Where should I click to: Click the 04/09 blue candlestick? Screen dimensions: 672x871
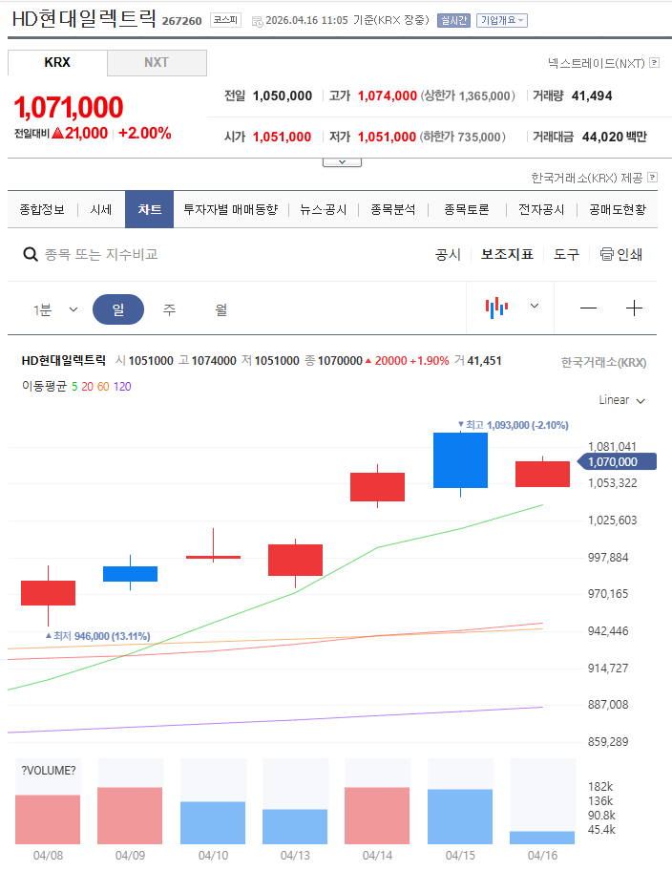click(x=131, y=574)
